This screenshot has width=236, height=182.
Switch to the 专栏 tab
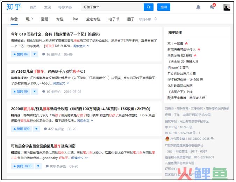click(60, 19)
